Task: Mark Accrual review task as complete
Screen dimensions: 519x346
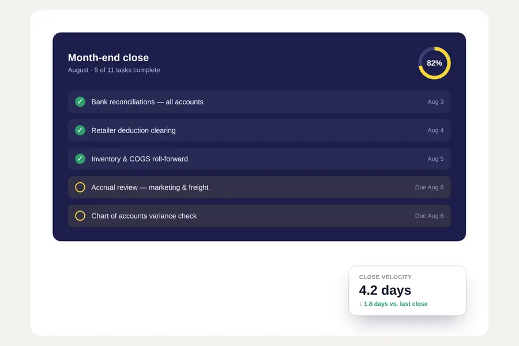Action: click(x=80, y=187)
